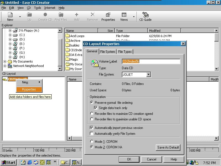This screenshot has height=166, width=221.
Task: Select the (C:) hard drive icon
Action: [x=15, y=35]
